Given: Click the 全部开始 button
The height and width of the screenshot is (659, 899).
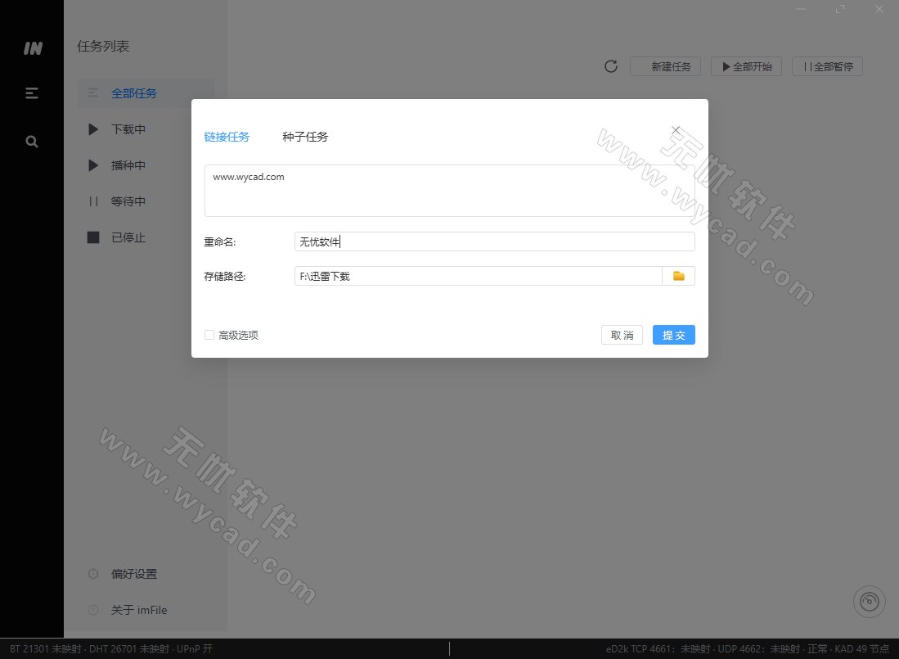Looking at the screenshot, I should coord(746,66).
